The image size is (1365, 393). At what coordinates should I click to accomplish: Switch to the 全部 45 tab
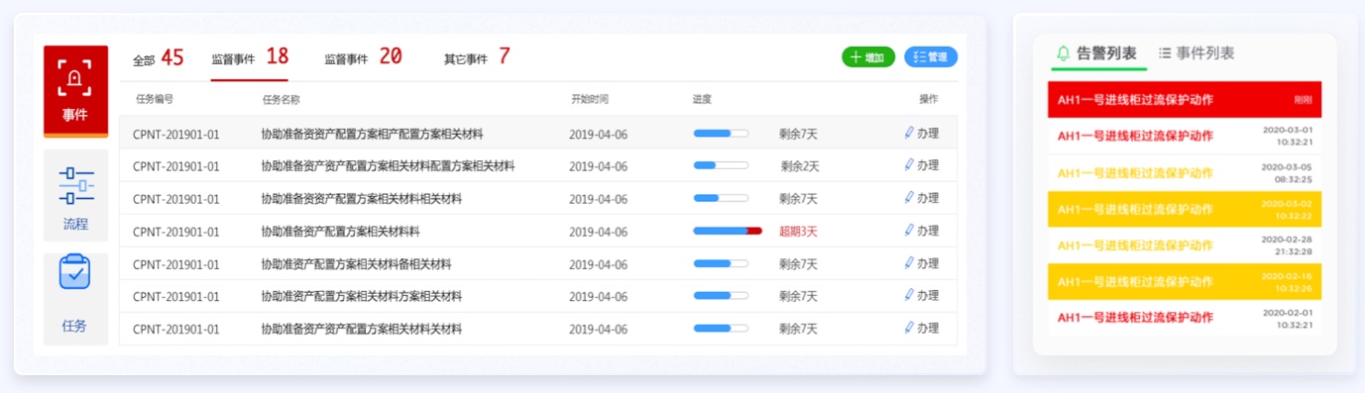159,58
